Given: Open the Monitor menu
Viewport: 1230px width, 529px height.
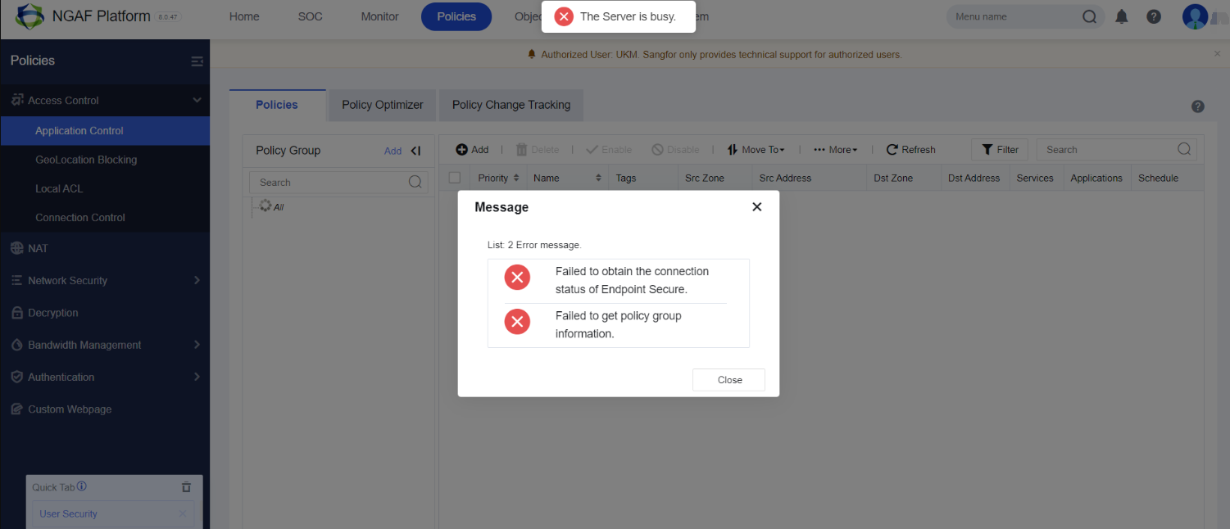Looking at the screenshot, I should point(379,16).
